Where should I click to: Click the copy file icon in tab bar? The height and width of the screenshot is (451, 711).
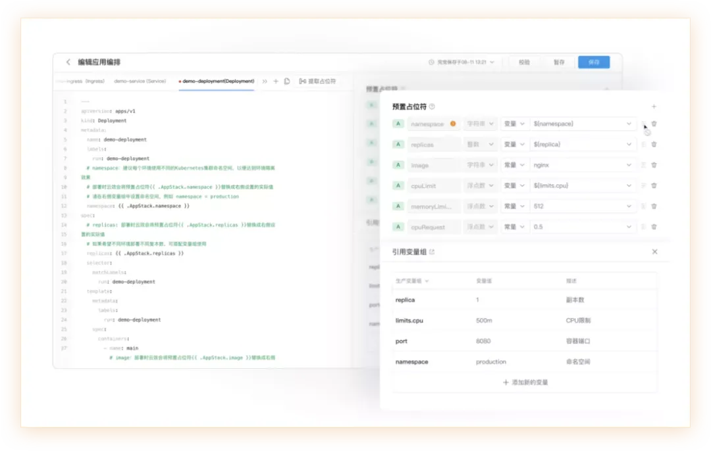tap(287, 82)
